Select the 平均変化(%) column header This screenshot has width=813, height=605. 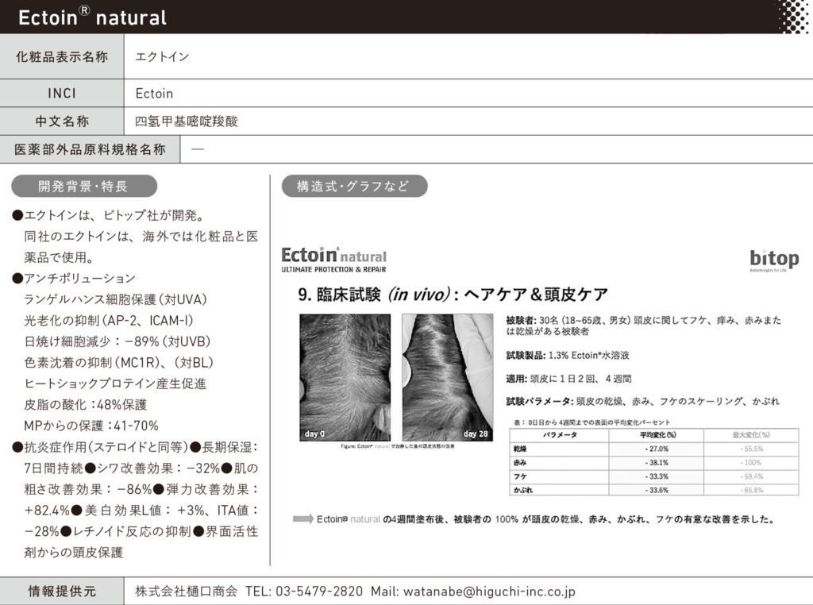[657, 435]
